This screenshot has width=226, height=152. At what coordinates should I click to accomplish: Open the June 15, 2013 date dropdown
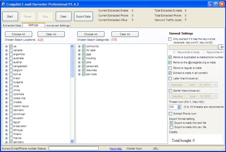[x=215, y=96]
